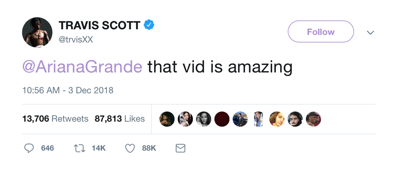Click the 88K like count

pyautogui.click(x=149, y=149)
